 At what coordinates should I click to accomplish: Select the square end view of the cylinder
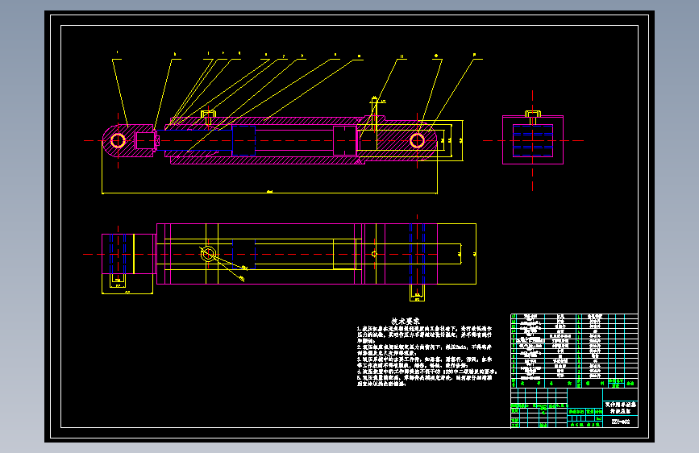[x=533, y=140]
